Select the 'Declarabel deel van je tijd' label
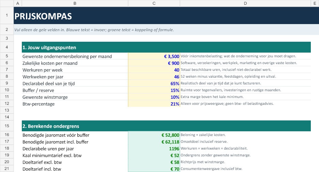 point(48,83)
